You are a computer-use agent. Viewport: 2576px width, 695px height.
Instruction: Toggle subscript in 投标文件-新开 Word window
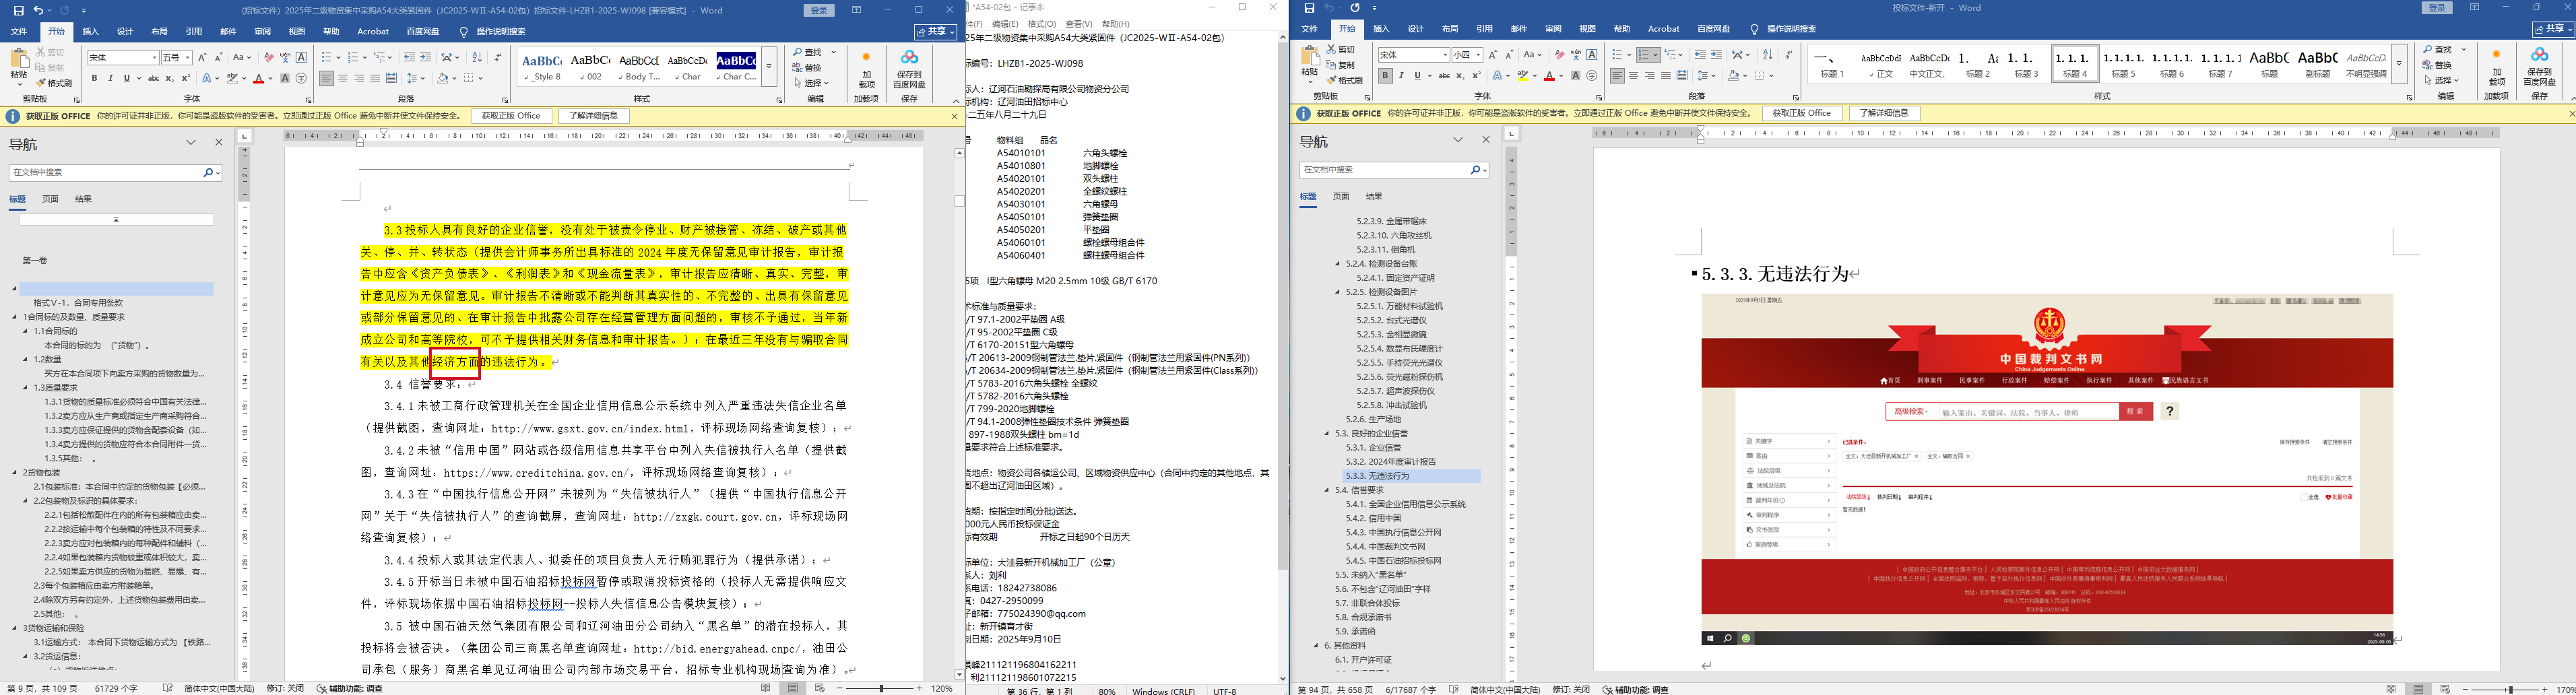tap(1461, 75)
